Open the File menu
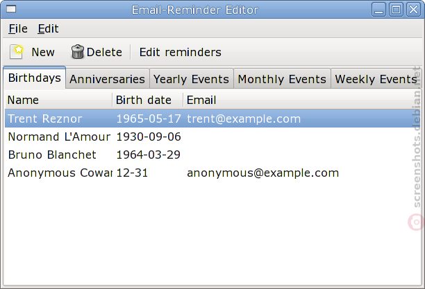This screenshot has width=425, height=289. pyautogui.click(x=18, y=28)
